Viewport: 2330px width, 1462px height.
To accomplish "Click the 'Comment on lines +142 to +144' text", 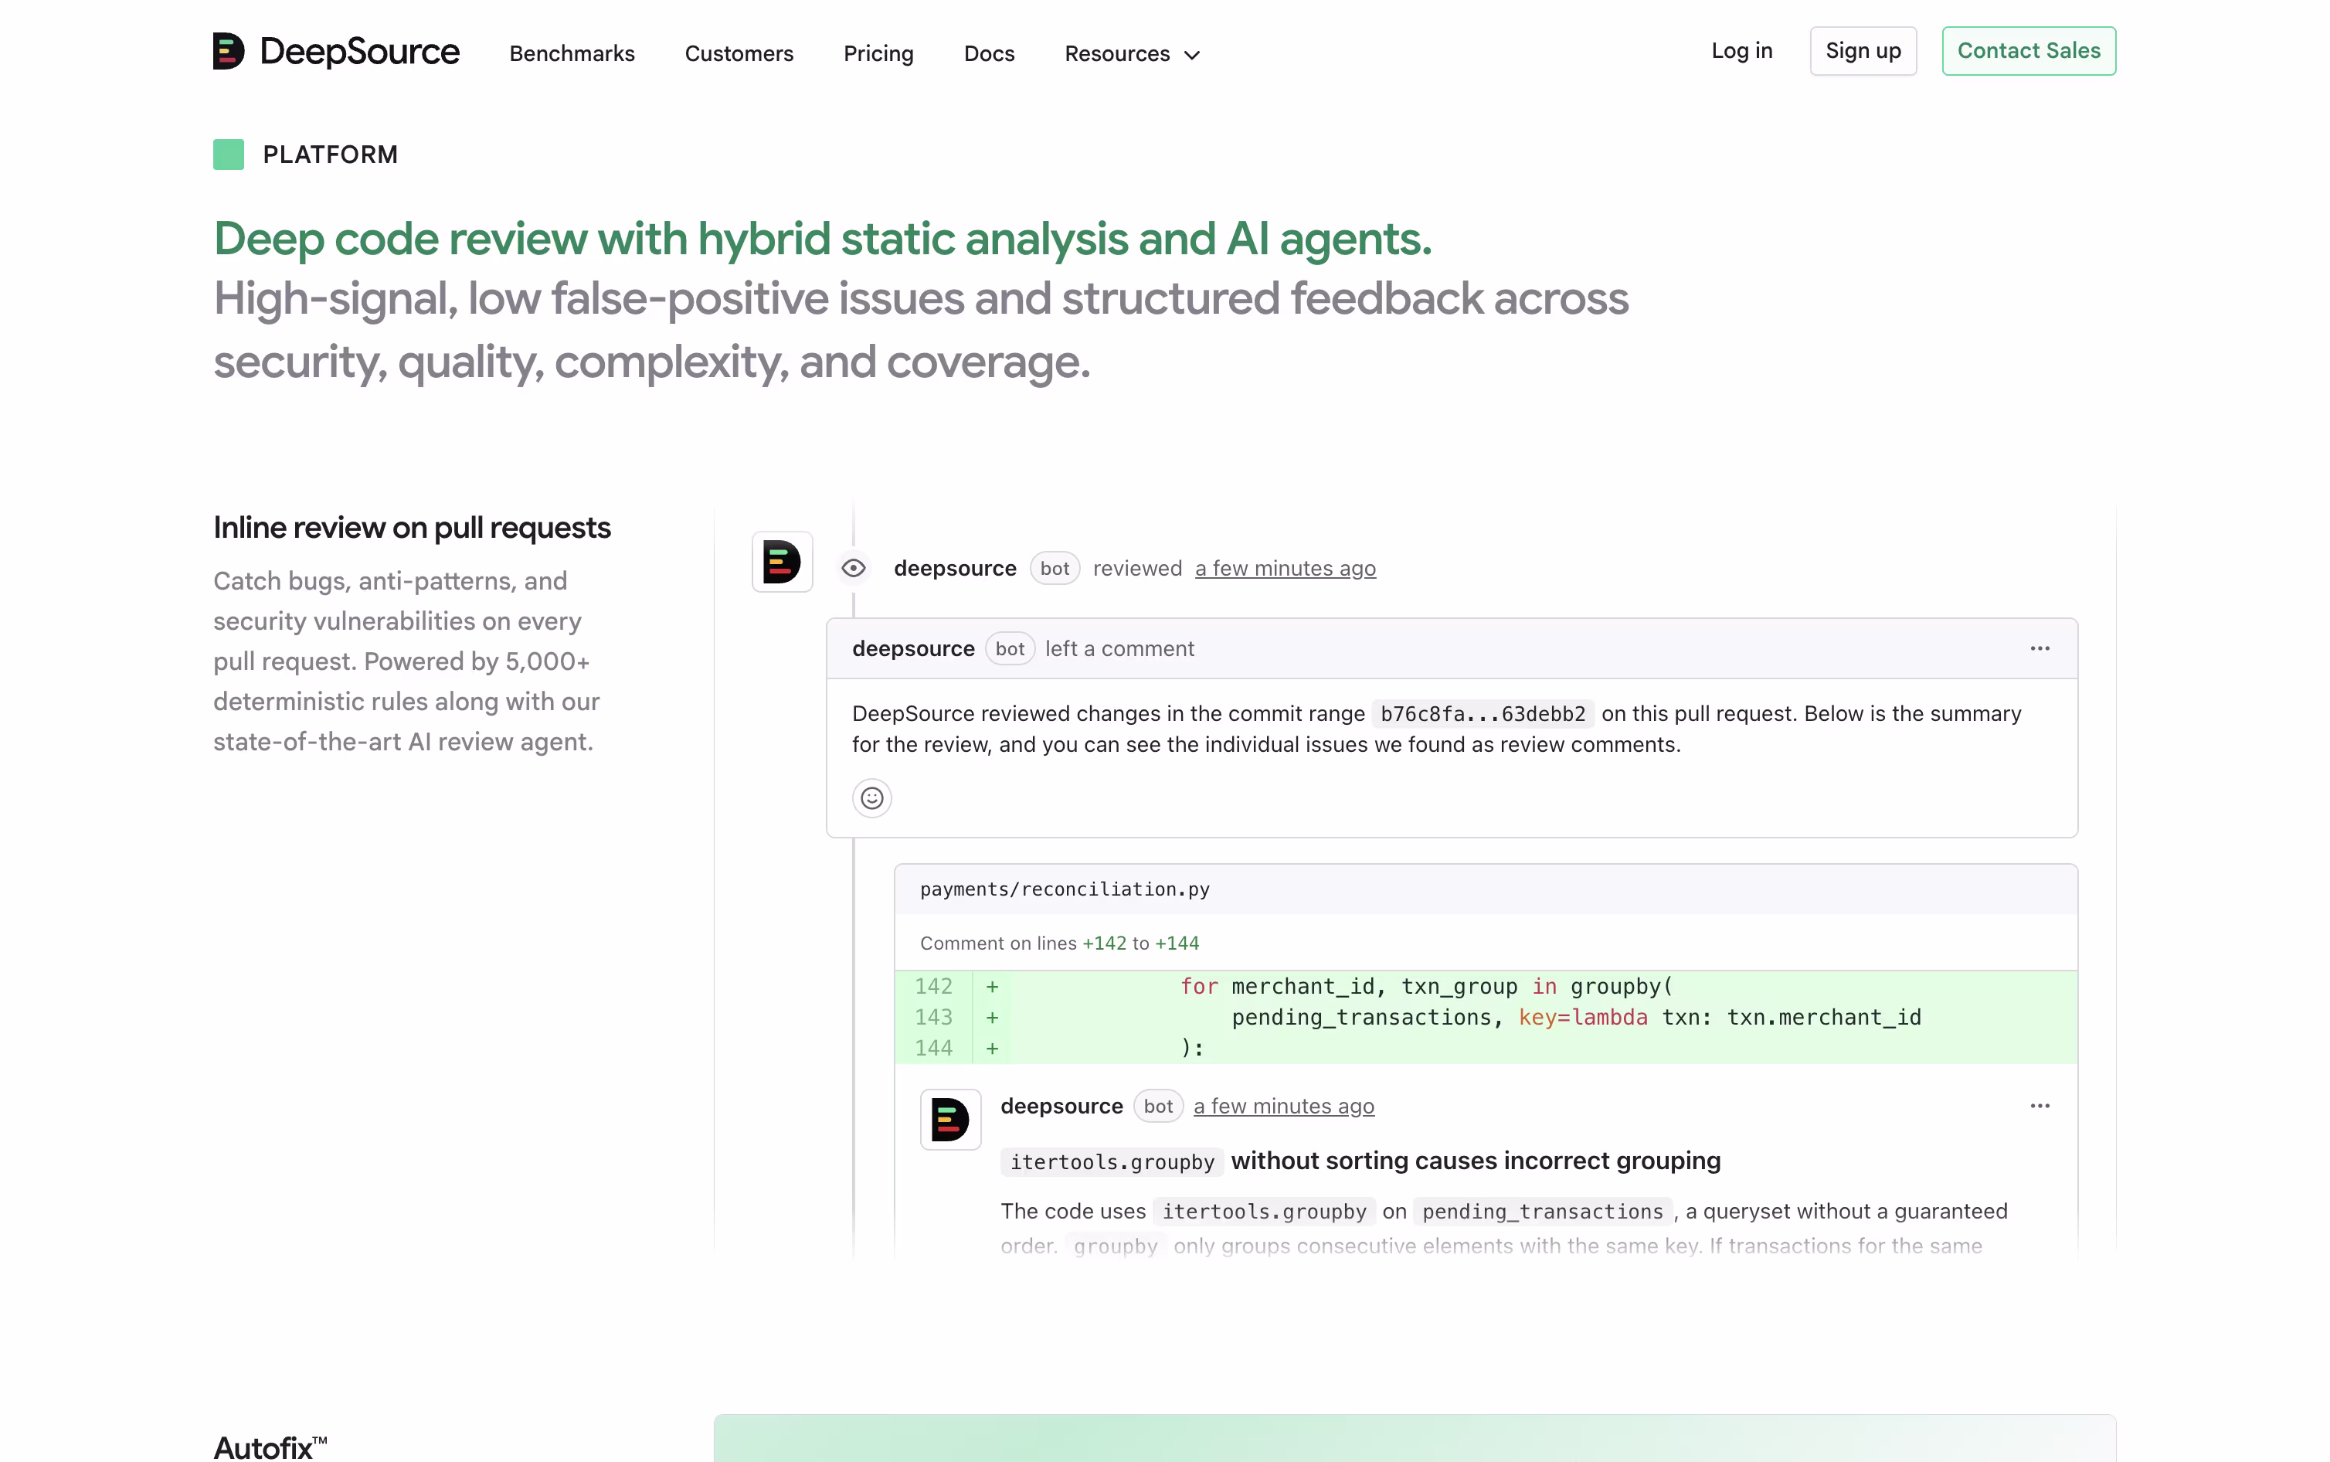I will pos(1059,943).
